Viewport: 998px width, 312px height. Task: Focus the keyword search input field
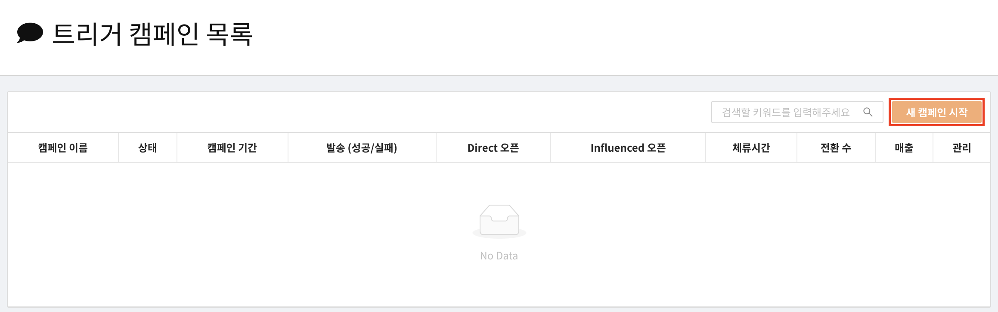(797, 112)
